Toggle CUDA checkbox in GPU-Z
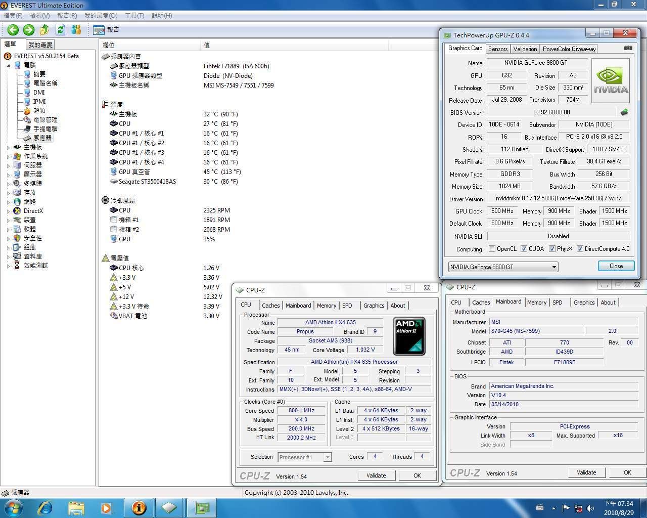 (x=524, y=248)
